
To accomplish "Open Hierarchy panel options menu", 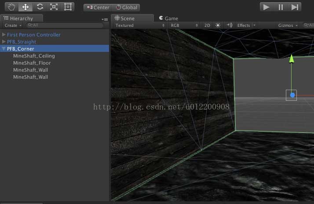I will pyautogui.click(x=105, y=19).
